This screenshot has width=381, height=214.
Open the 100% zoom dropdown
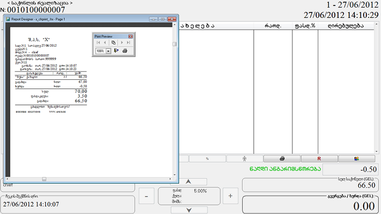pyautogui.click(x=108, y=51)
